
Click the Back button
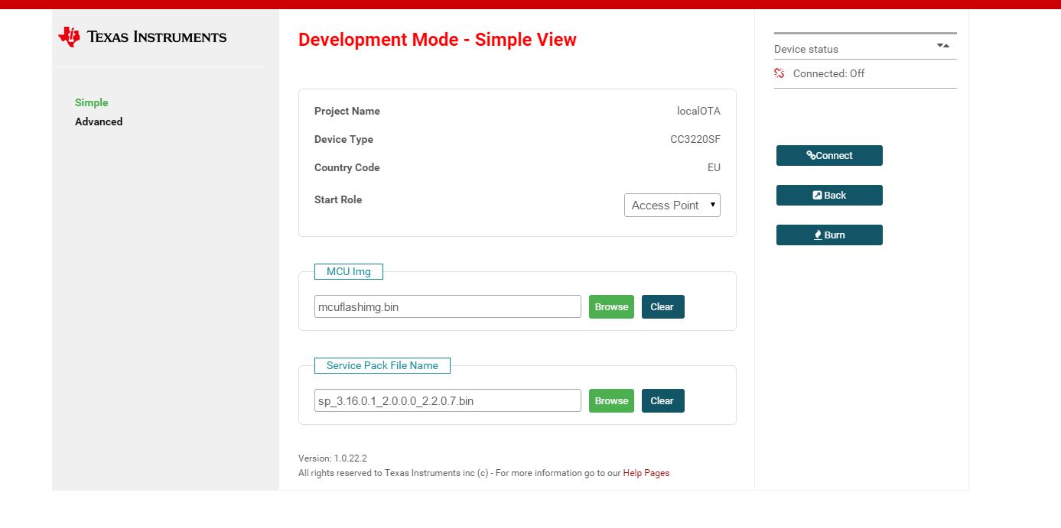point(829,195)
